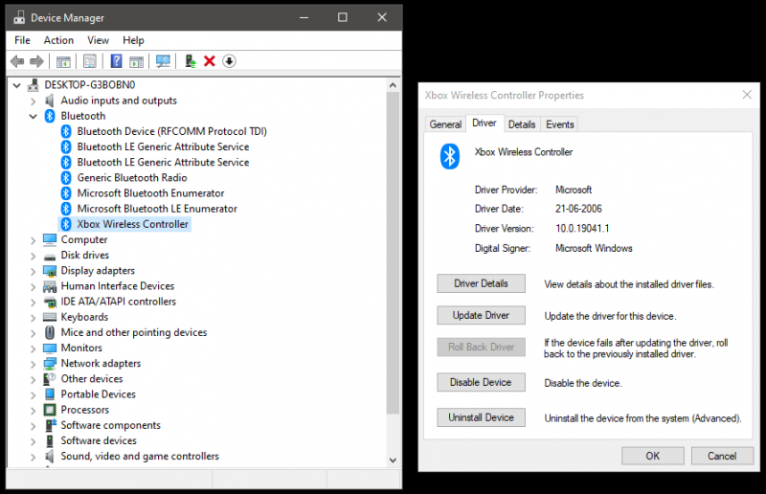
Task: Switch to the Events tab
Action: coord(560,124)
